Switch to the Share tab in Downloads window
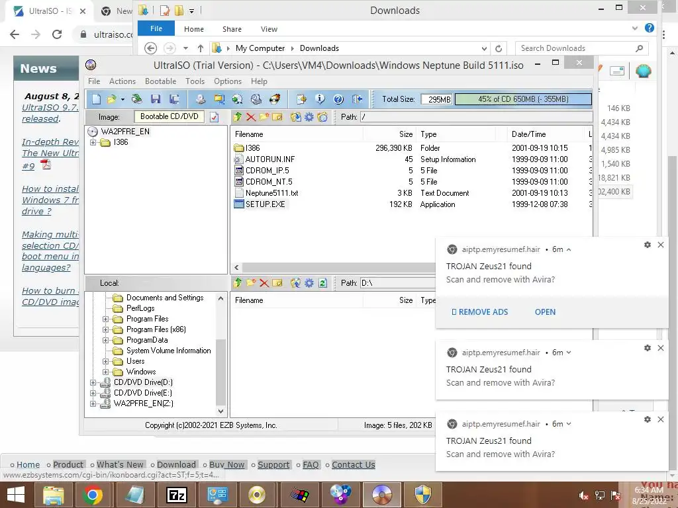The image size is (678, 508). click(232, 29)
